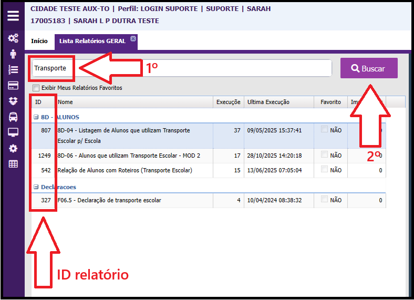
Task: Open the single gear settings sidebar icon
Action: (13, 148)
